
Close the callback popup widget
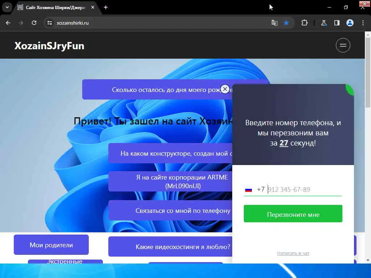click(225, 89)
